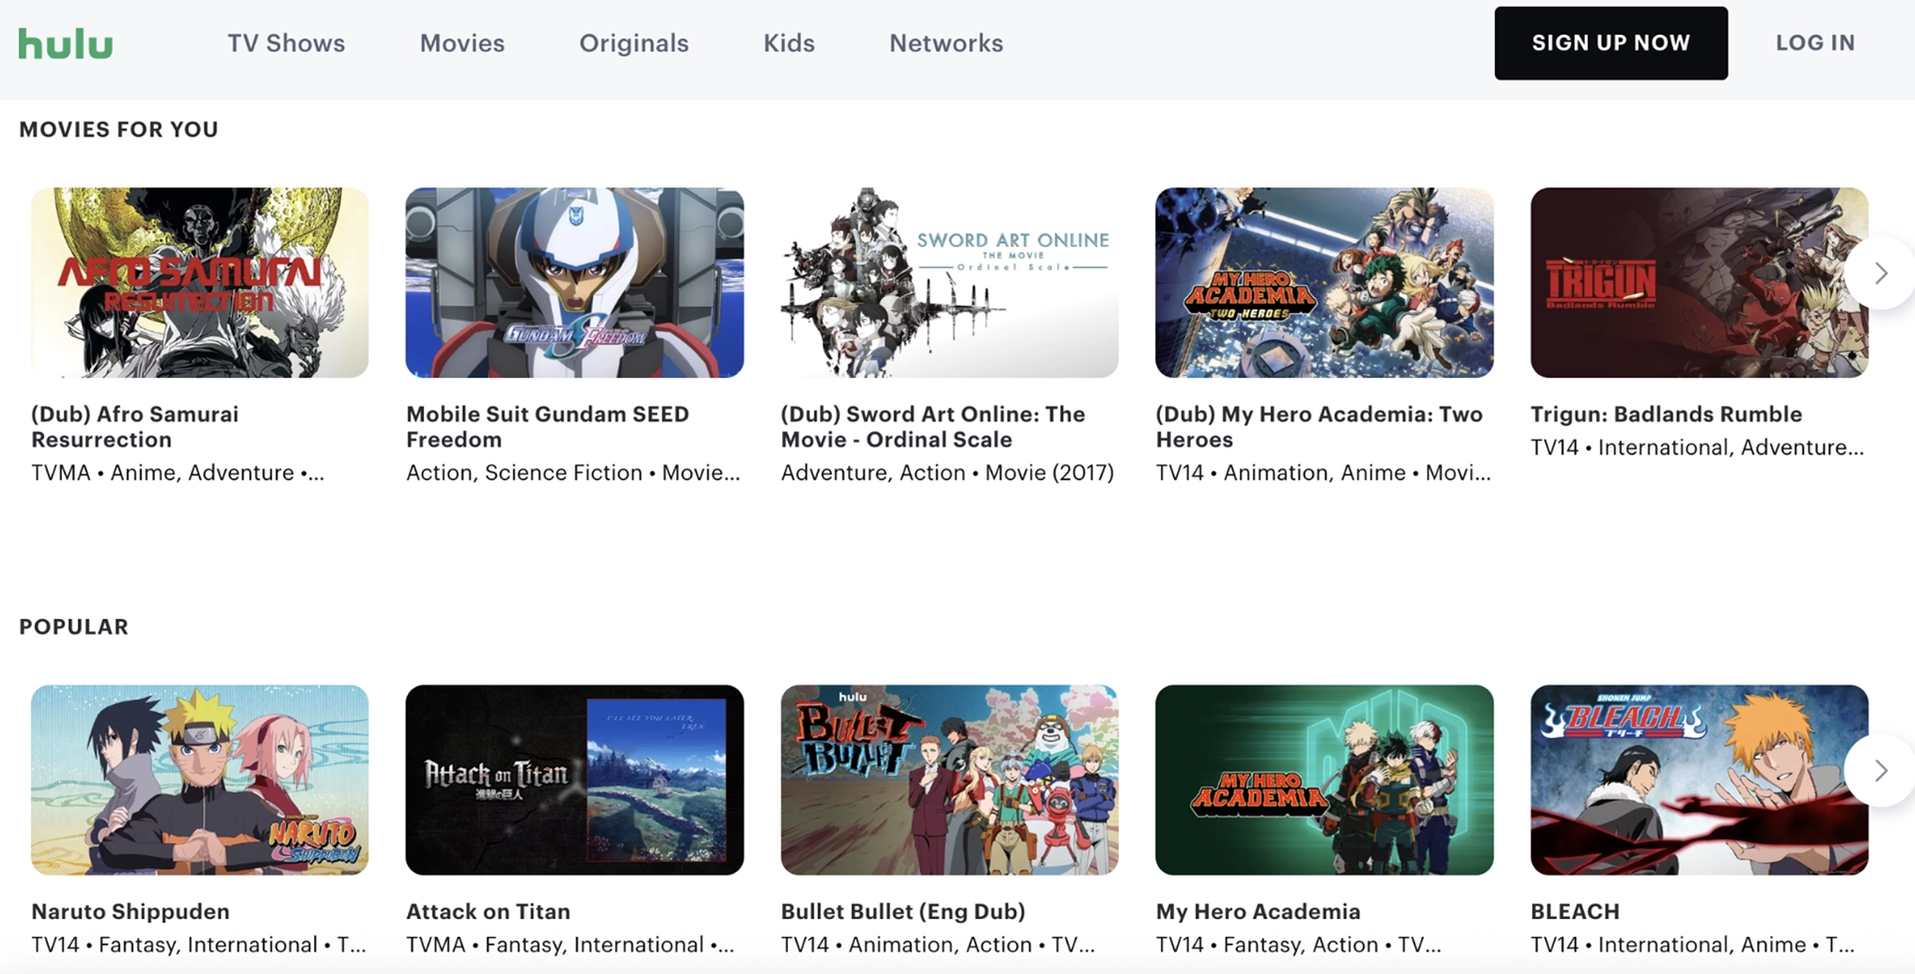Image resolution: width=1915 pixels, height=974 pixels.
Task: Click the LOG IN link
Action: [1815, 43]
